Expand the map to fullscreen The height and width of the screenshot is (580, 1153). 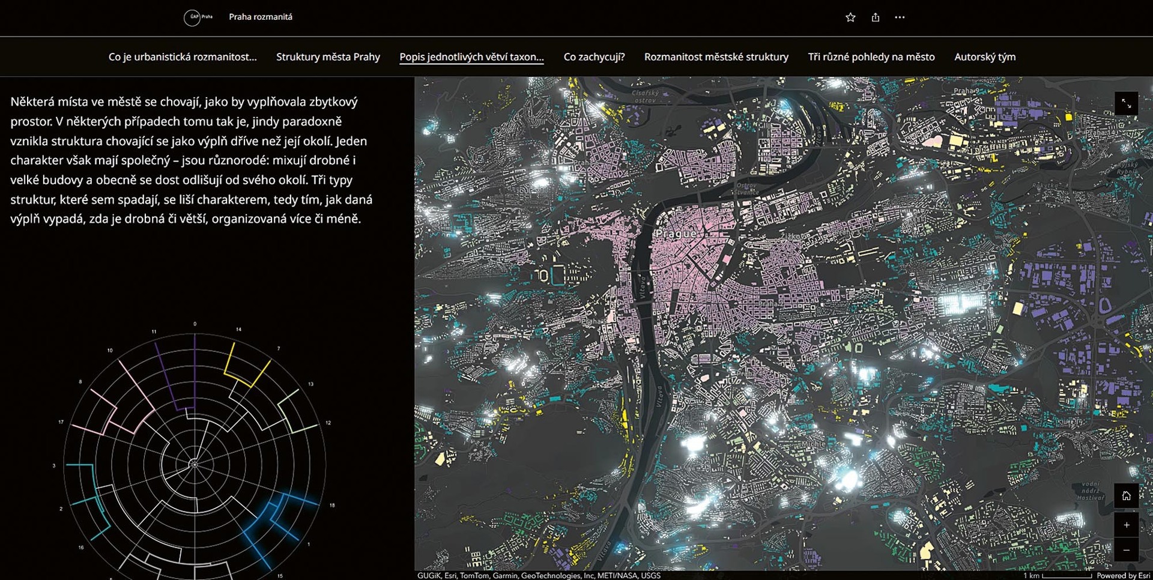coord(1126,104)
